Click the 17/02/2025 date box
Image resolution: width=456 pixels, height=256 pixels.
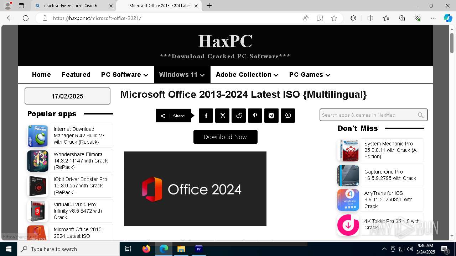[x=67, y=96]
